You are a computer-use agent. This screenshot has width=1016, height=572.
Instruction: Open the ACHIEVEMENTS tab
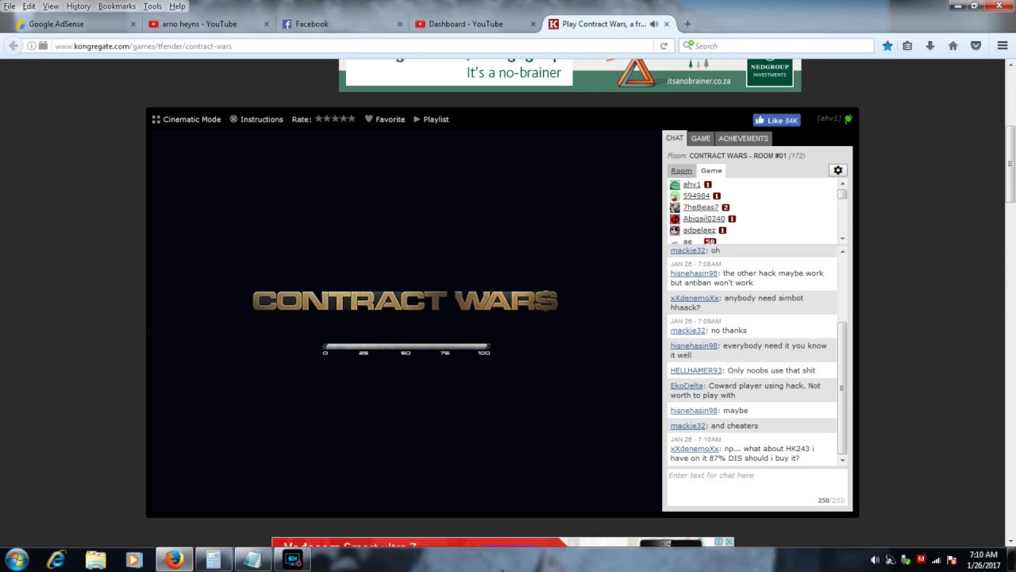tap(743, 138)
